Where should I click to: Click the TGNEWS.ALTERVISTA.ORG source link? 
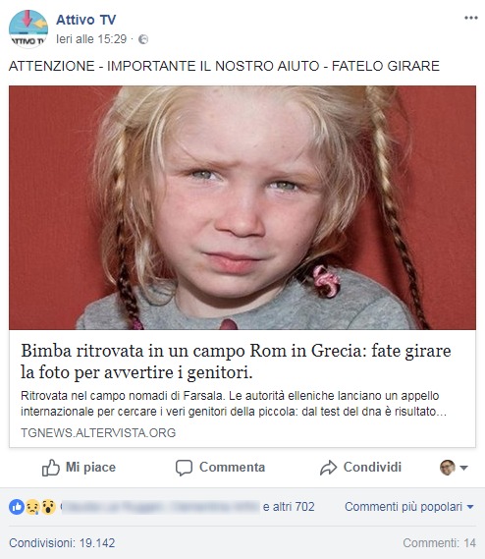tap(98, 433)
